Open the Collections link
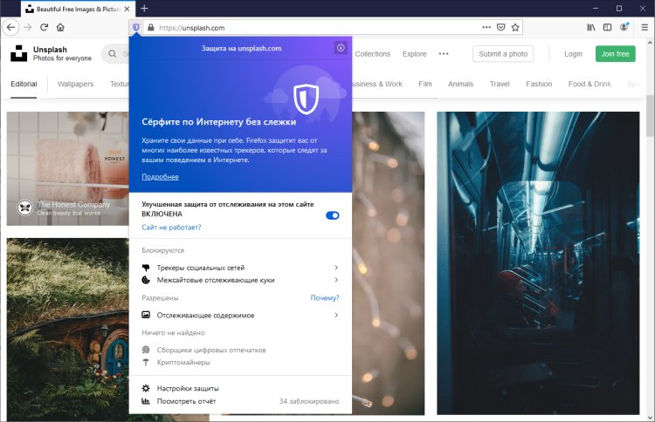Screen dimensions: 655x422 373,54
